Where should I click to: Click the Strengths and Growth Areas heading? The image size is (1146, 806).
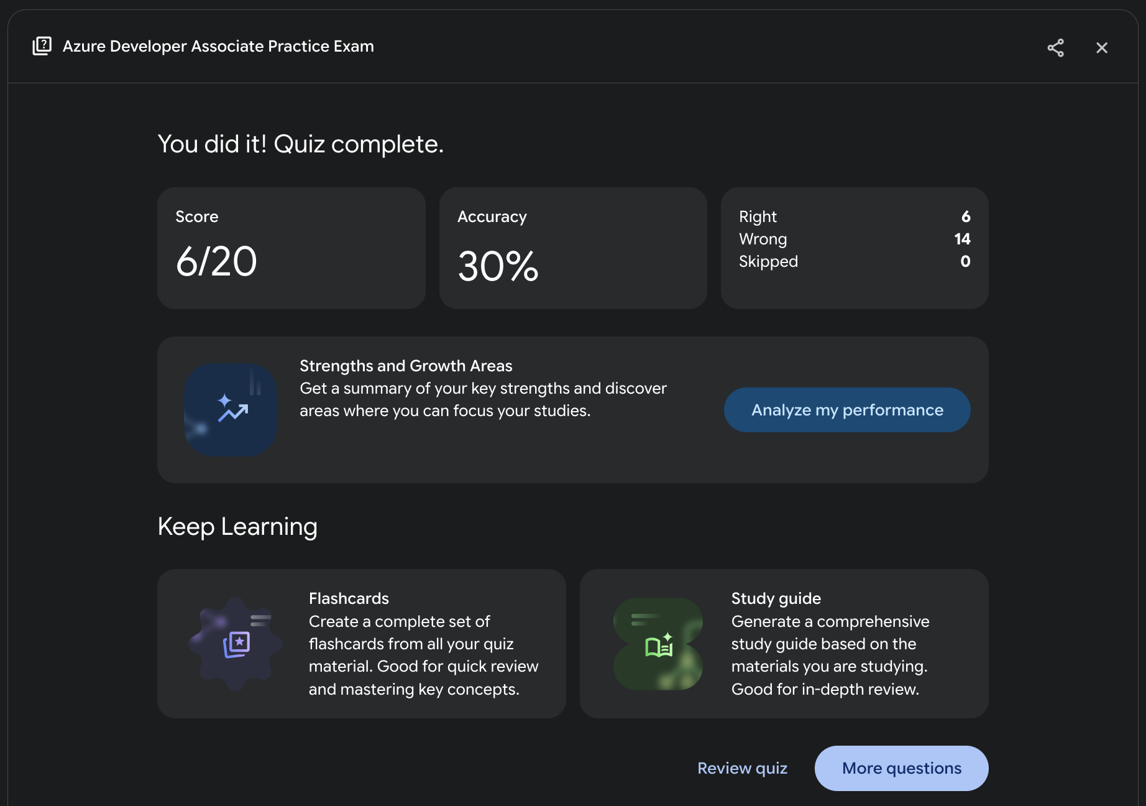pyautogui.click(x=406, y=366)
